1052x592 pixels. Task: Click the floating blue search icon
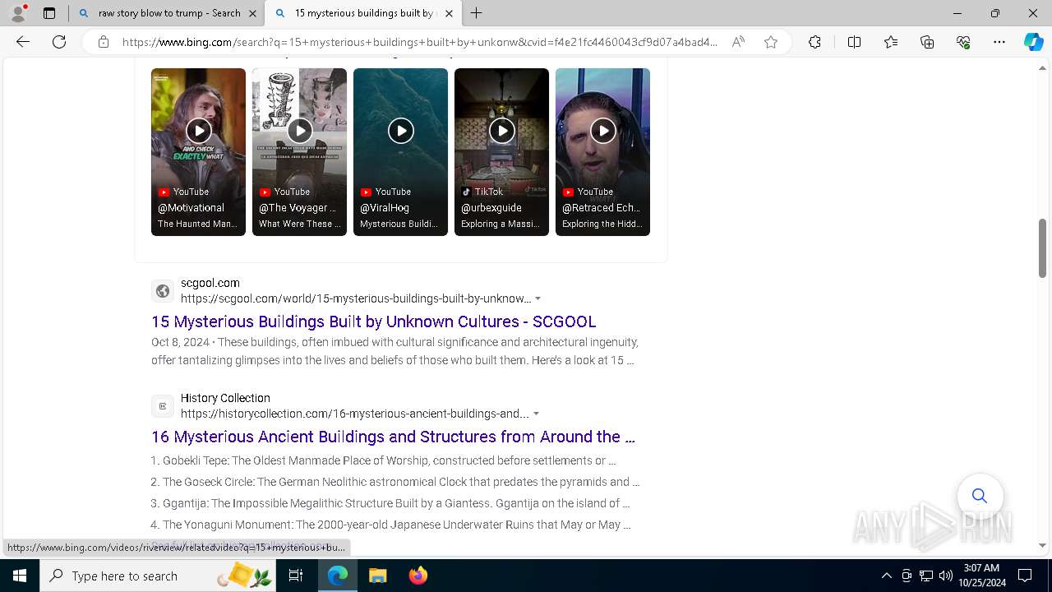[x=980, y=496]
